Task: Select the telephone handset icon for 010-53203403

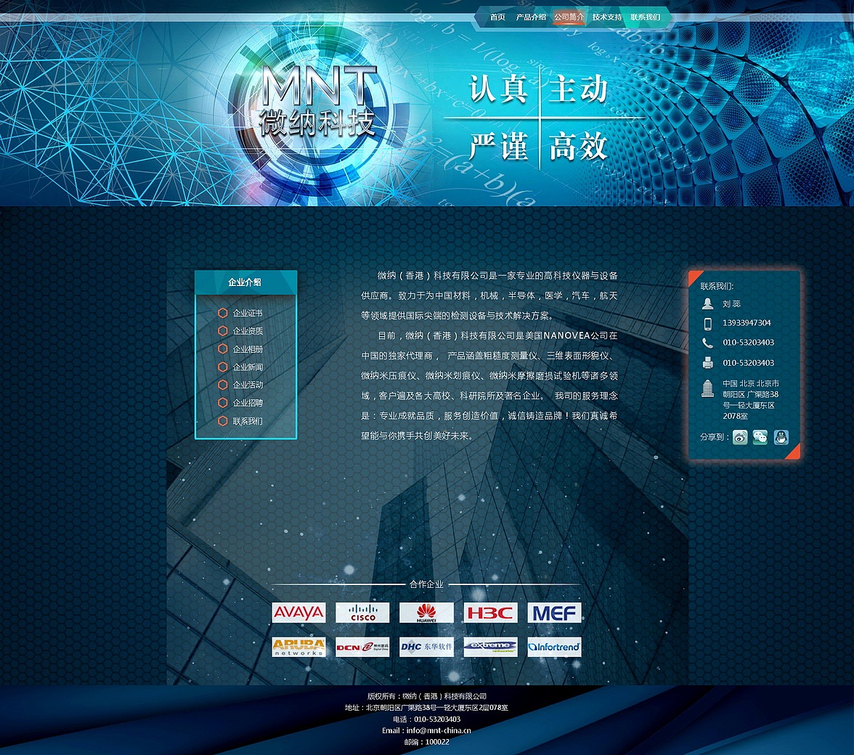Action: click(x=707, y=341)
